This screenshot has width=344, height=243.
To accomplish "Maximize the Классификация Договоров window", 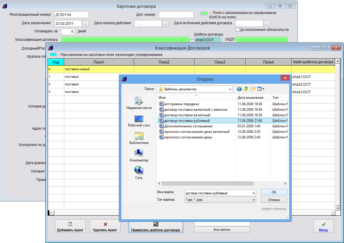I will [326, 48].
